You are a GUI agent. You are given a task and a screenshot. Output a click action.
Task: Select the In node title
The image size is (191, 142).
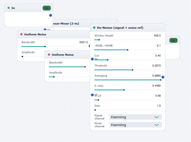[13, 8]
